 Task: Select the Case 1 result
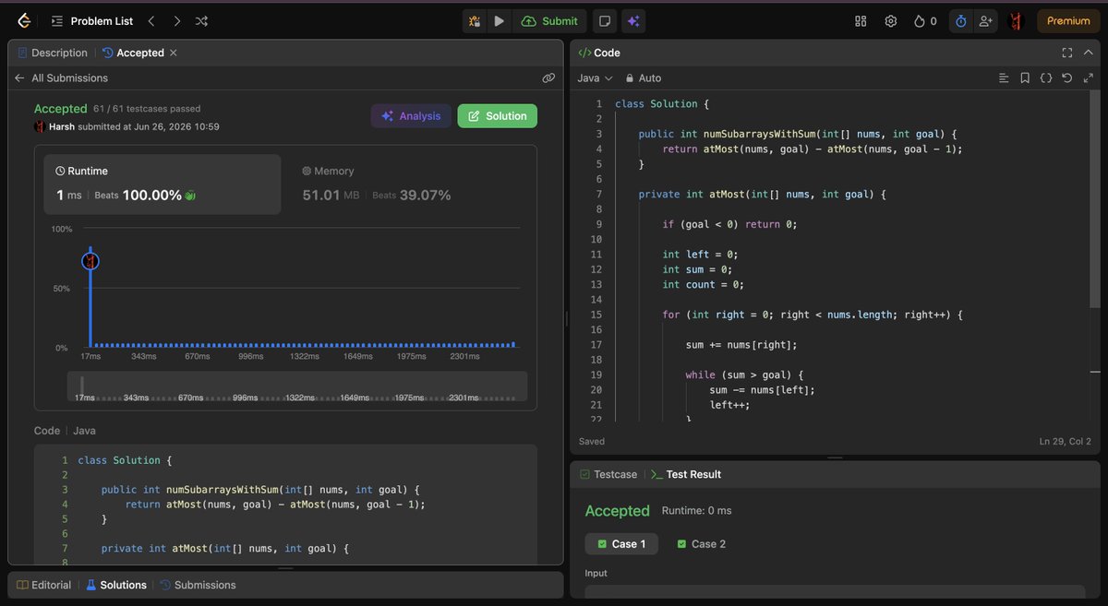[621, 544]
